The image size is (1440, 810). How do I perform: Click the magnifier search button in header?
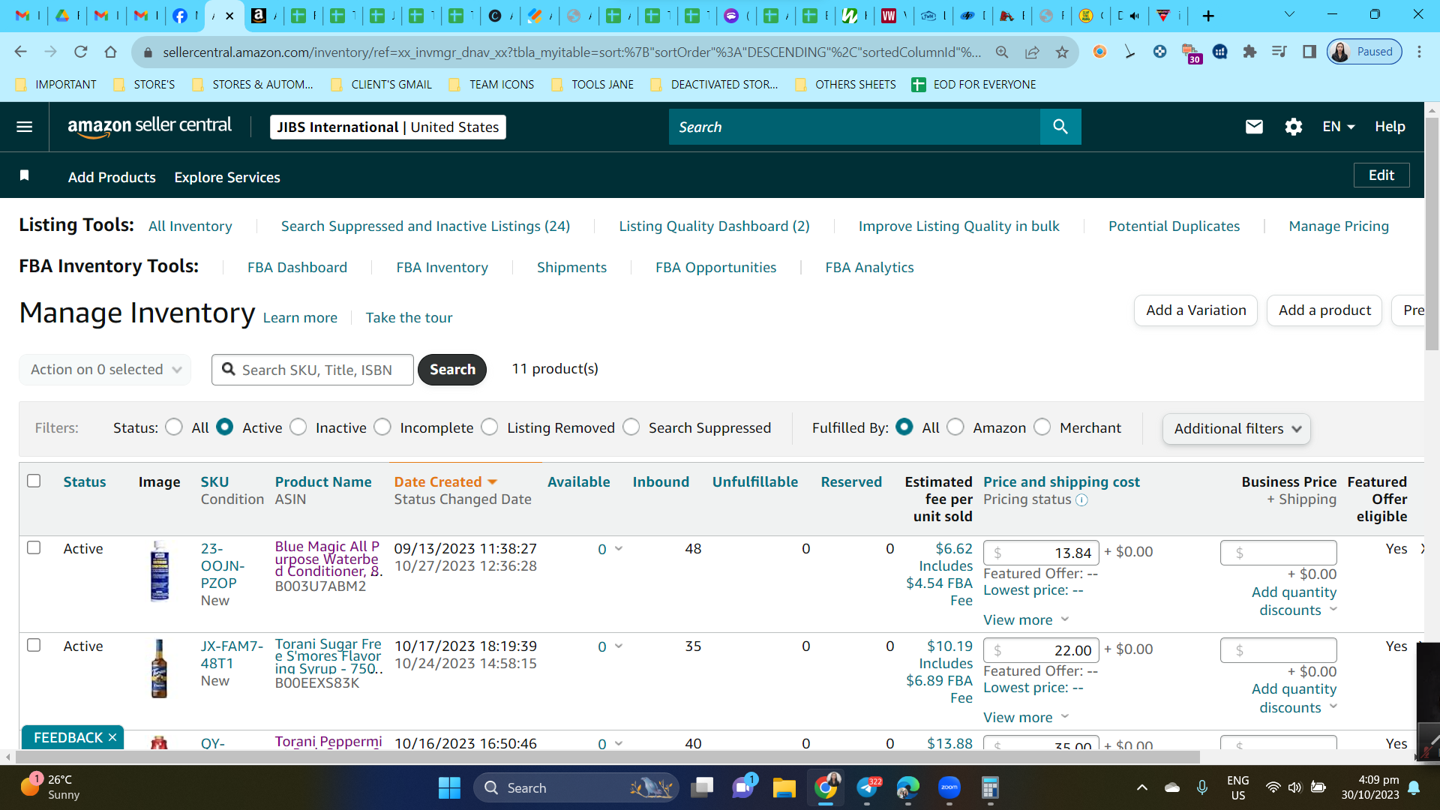[1060, 127]
